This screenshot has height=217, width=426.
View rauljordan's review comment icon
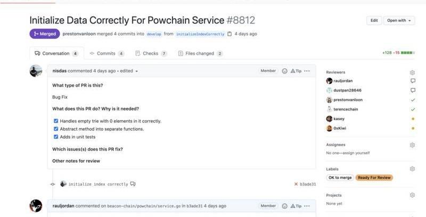coord(413,81)
